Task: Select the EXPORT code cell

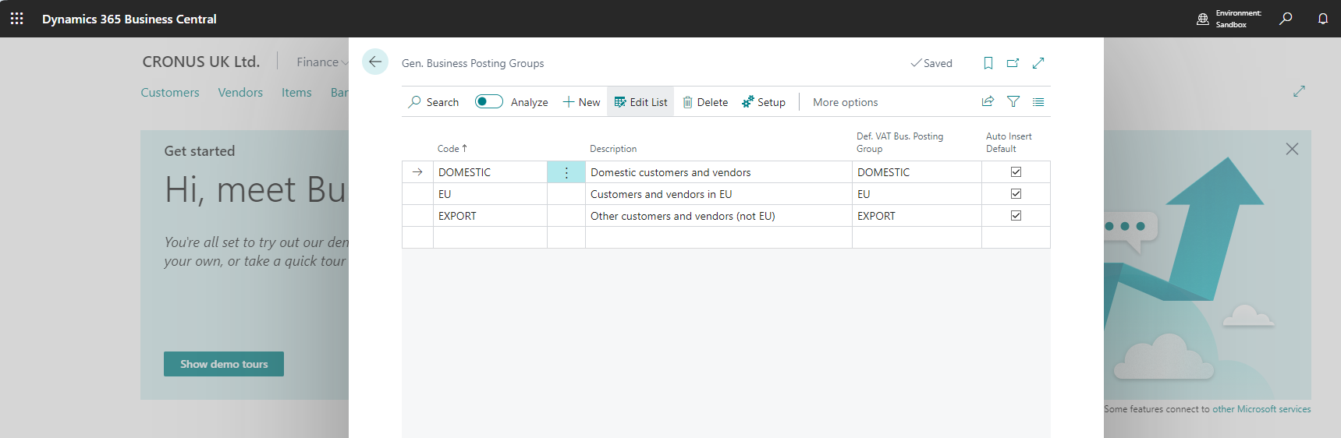Action: click(x=490, y=216)
